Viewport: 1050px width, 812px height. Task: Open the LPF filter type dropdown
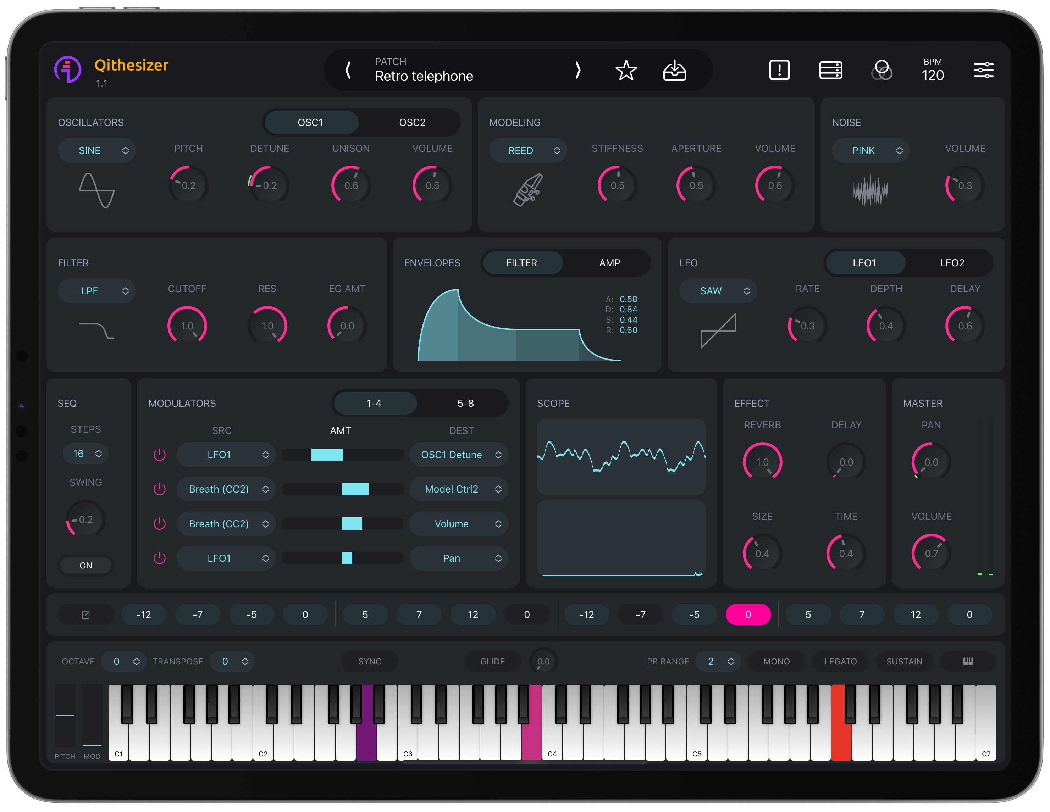(x=96, y=291)
